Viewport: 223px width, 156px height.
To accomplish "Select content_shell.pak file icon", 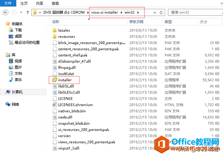I will point(55,55).
